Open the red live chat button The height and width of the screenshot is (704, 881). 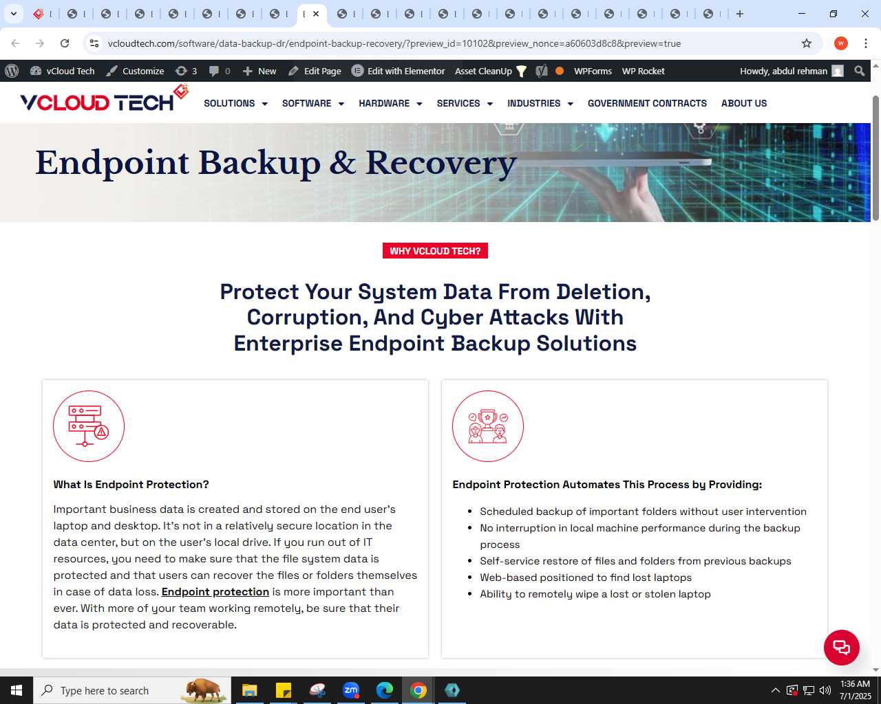pos(842,648)
